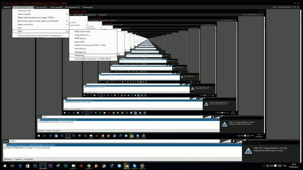This screenshot has width=303, height=170.
Task: Toggle checkbox of the highlighted window source
Action: 5,145
